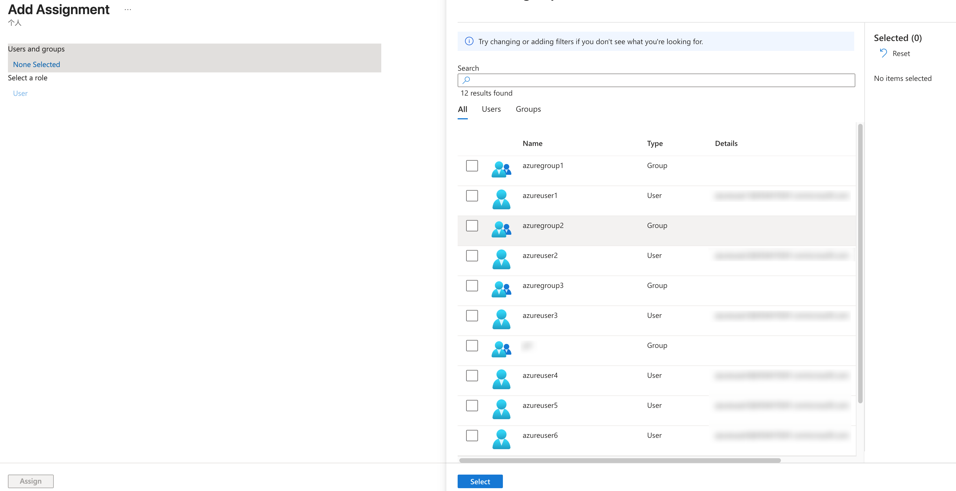
Task: Click the Reset undo arrow icon
Action: coord(883,53)
